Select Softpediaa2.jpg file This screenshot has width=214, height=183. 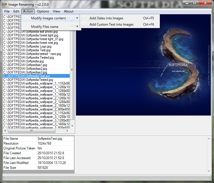click(36, 69)
